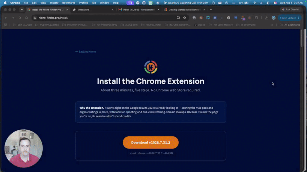Open the History menu in menu bar
This screenshot has height=172, width=307.
point(54,3)
